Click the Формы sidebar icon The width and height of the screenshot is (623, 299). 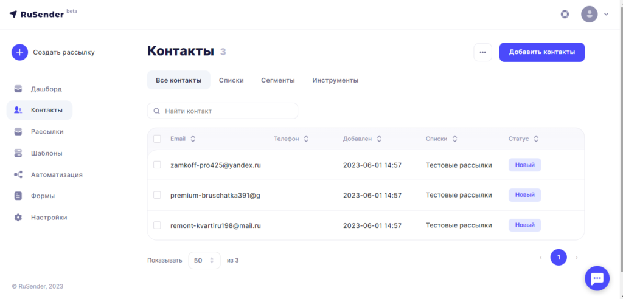click(18, 196)
